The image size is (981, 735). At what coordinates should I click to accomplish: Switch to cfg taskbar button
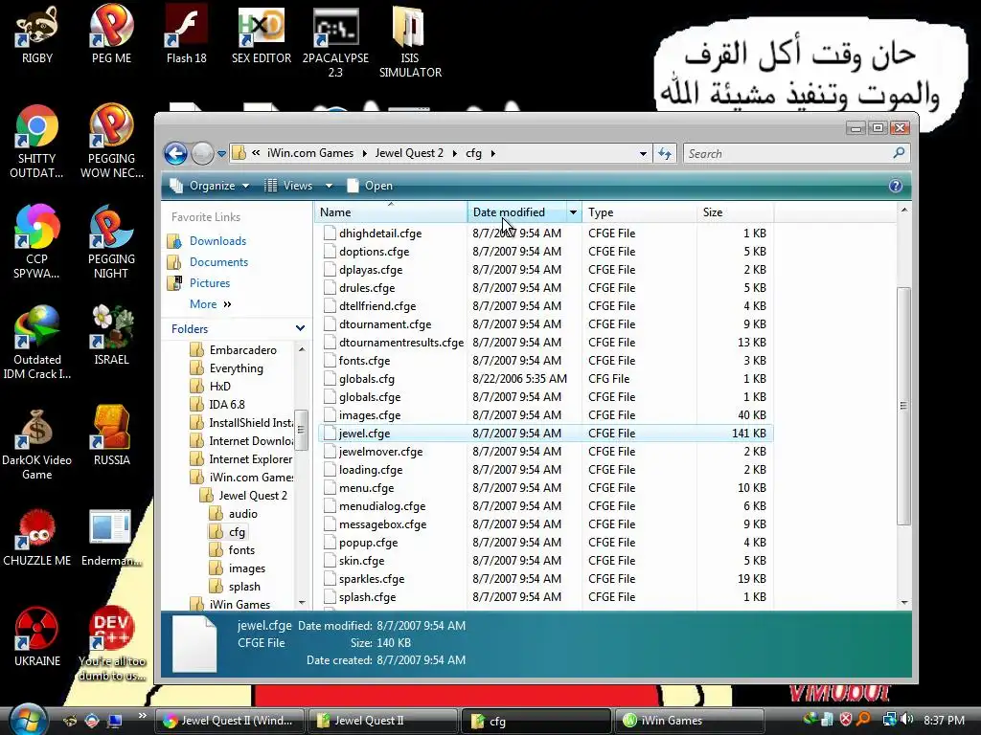pyautogui.click(x=536, y=721)
